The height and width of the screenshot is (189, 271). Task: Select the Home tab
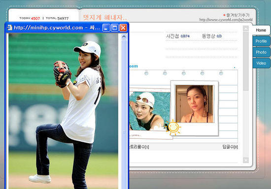[x=261, y=30]
